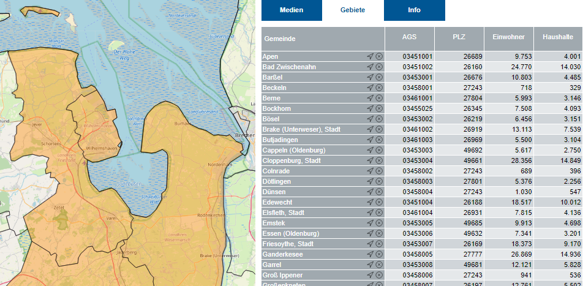Switch to the Medien tab
The image size is (583, 286).
[x=291, y=10]
